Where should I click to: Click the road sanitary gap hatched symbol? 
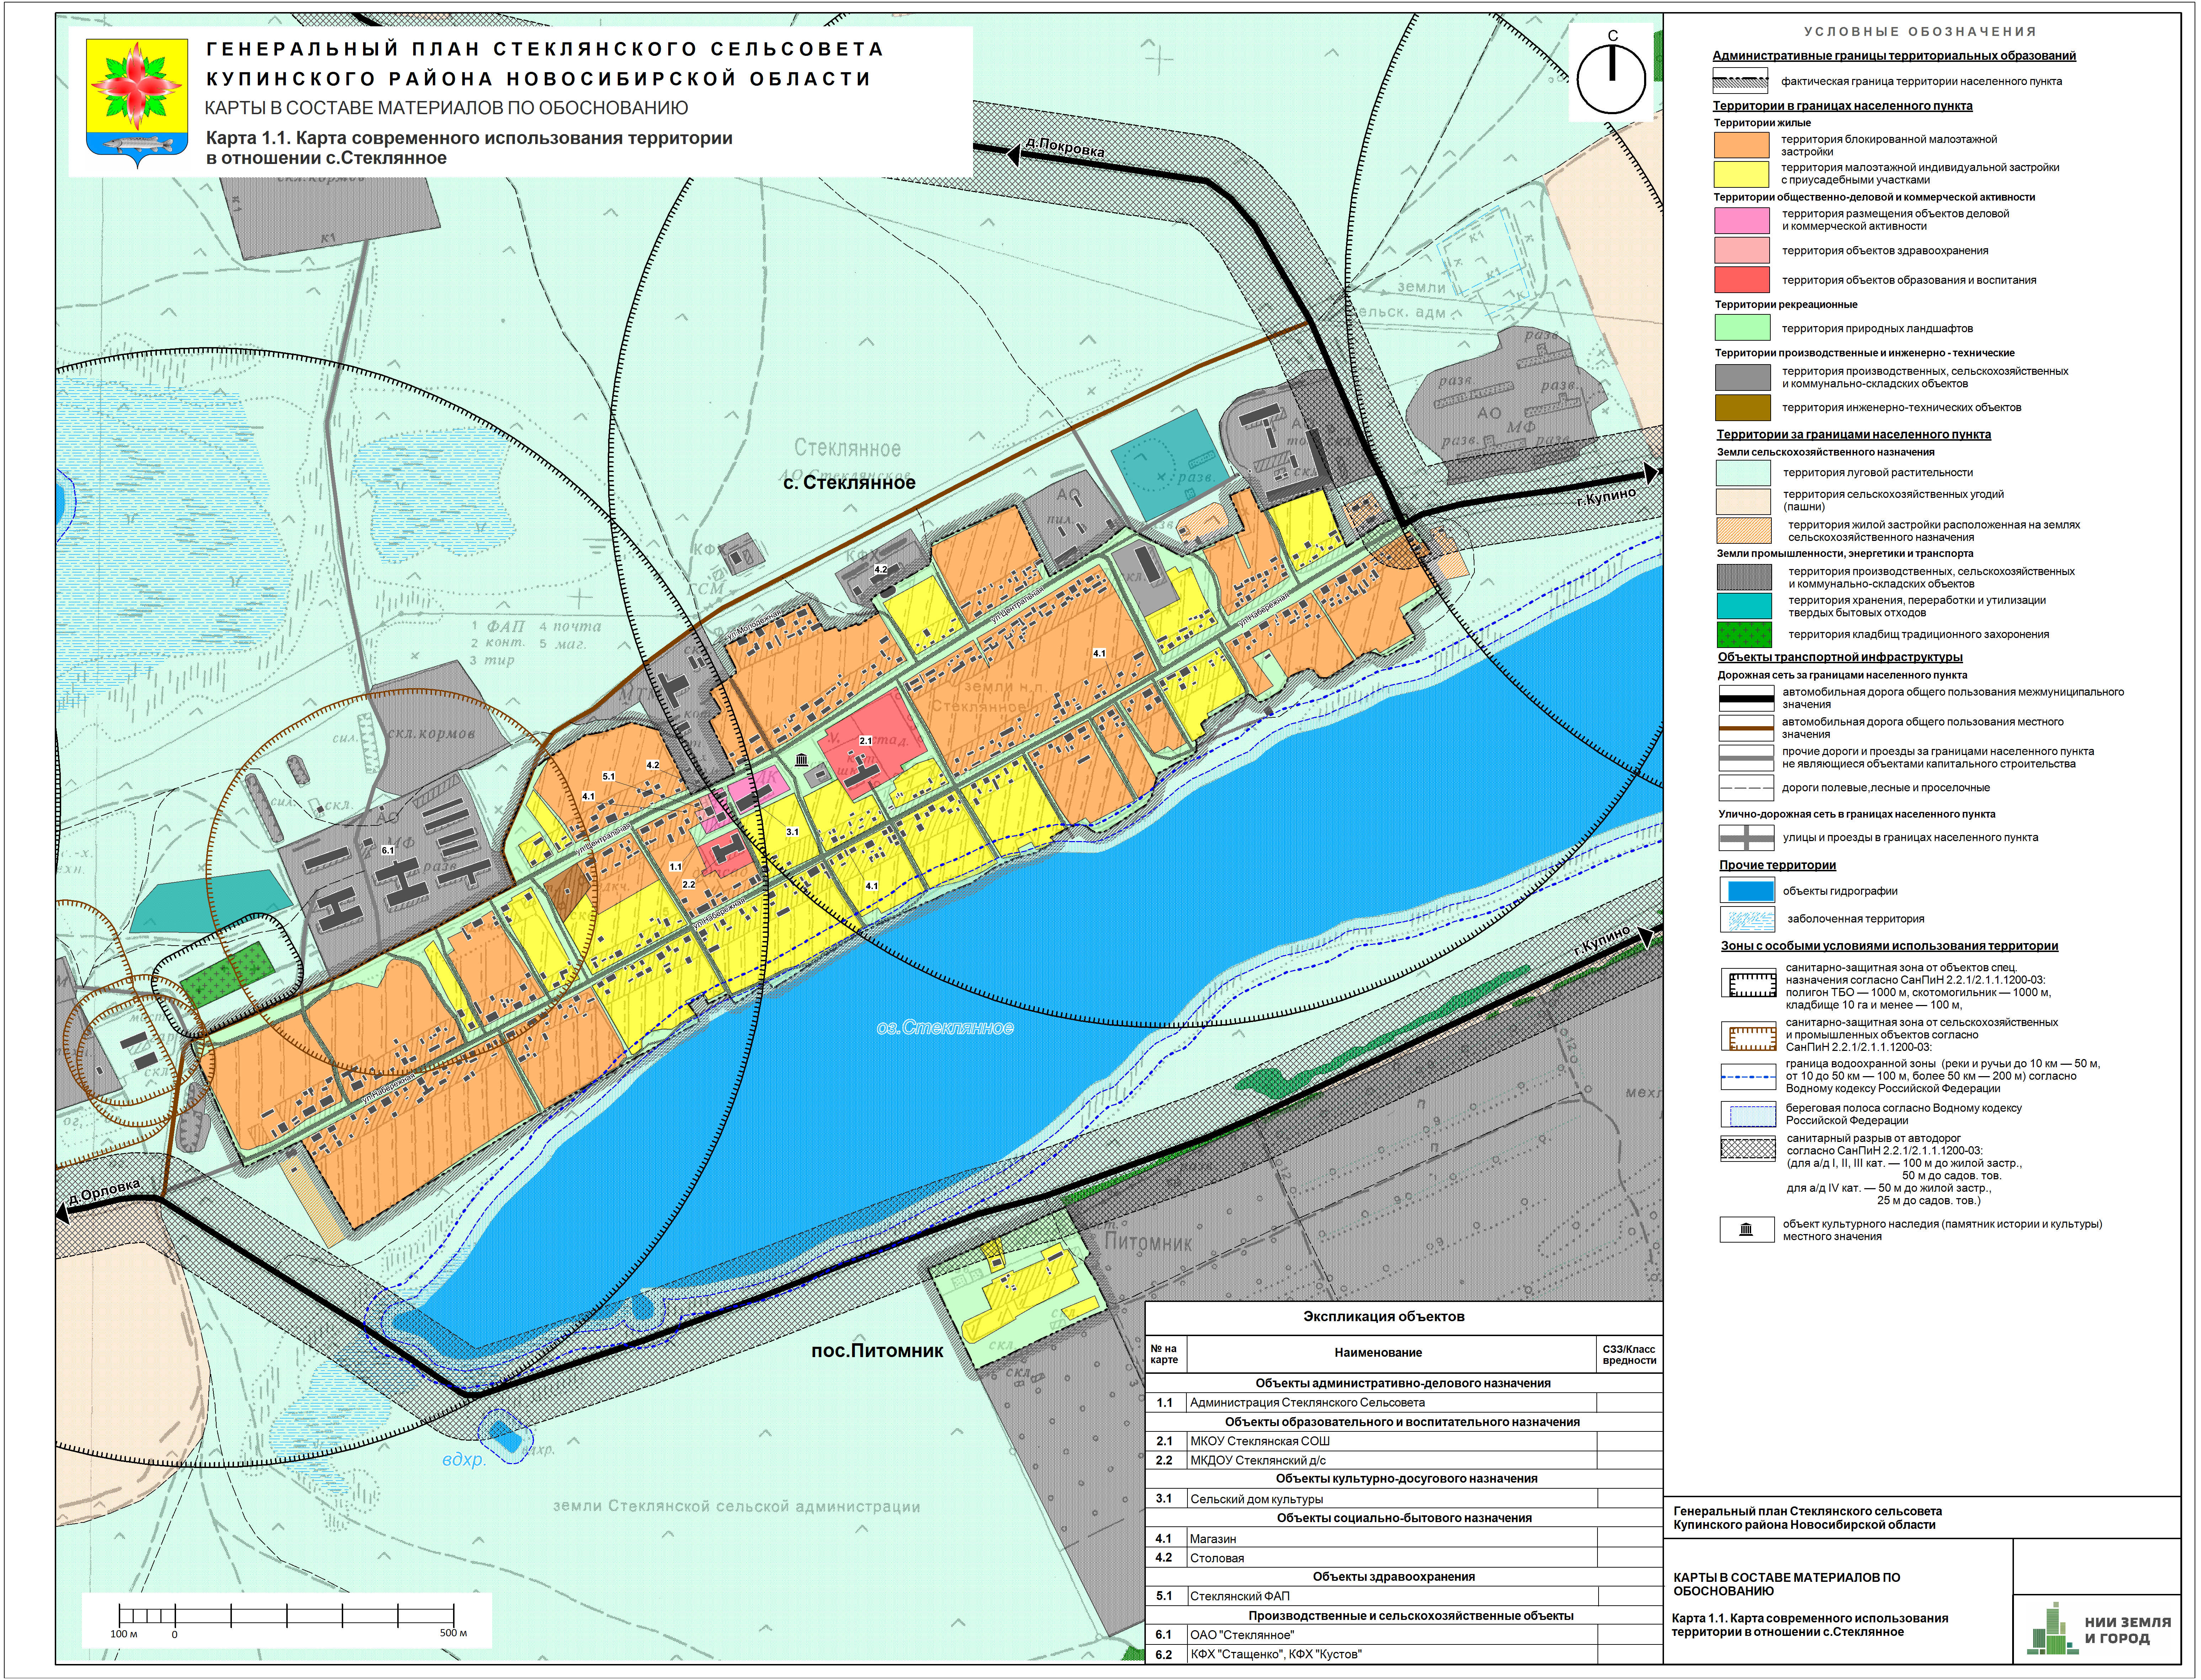(1748, 1149)
